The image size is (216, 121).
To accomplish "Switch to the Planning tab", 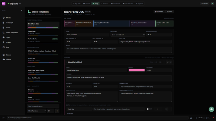I will click(x=105, y=4).
